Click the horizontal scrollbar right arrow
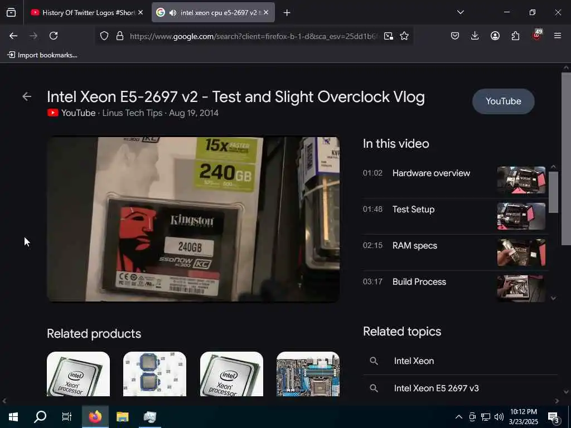This screenshot has width=571, height=428. coord(557,401)
